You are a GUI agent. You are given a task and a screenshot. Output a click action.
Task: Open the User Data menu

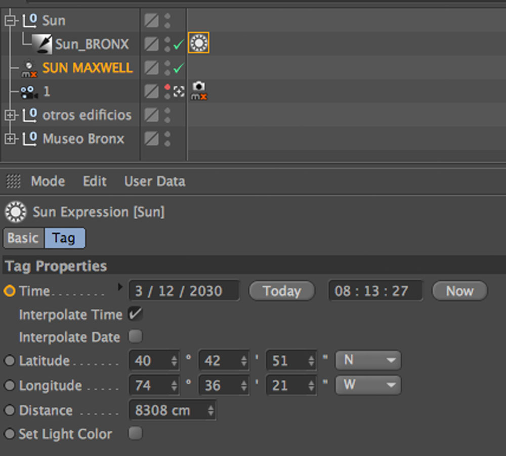(x=155, y=181)
